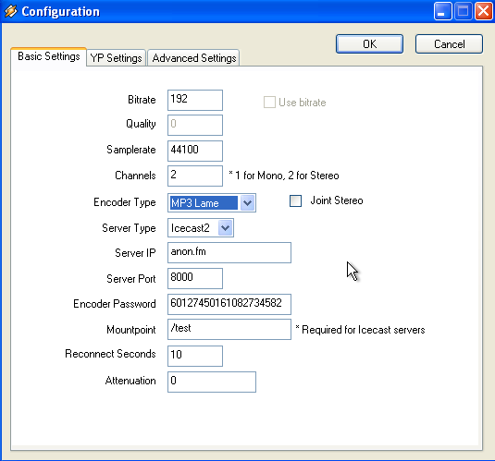Minimize the Configuration window
Viewport: 495px width, 461px height.
[x=442, y=11]
